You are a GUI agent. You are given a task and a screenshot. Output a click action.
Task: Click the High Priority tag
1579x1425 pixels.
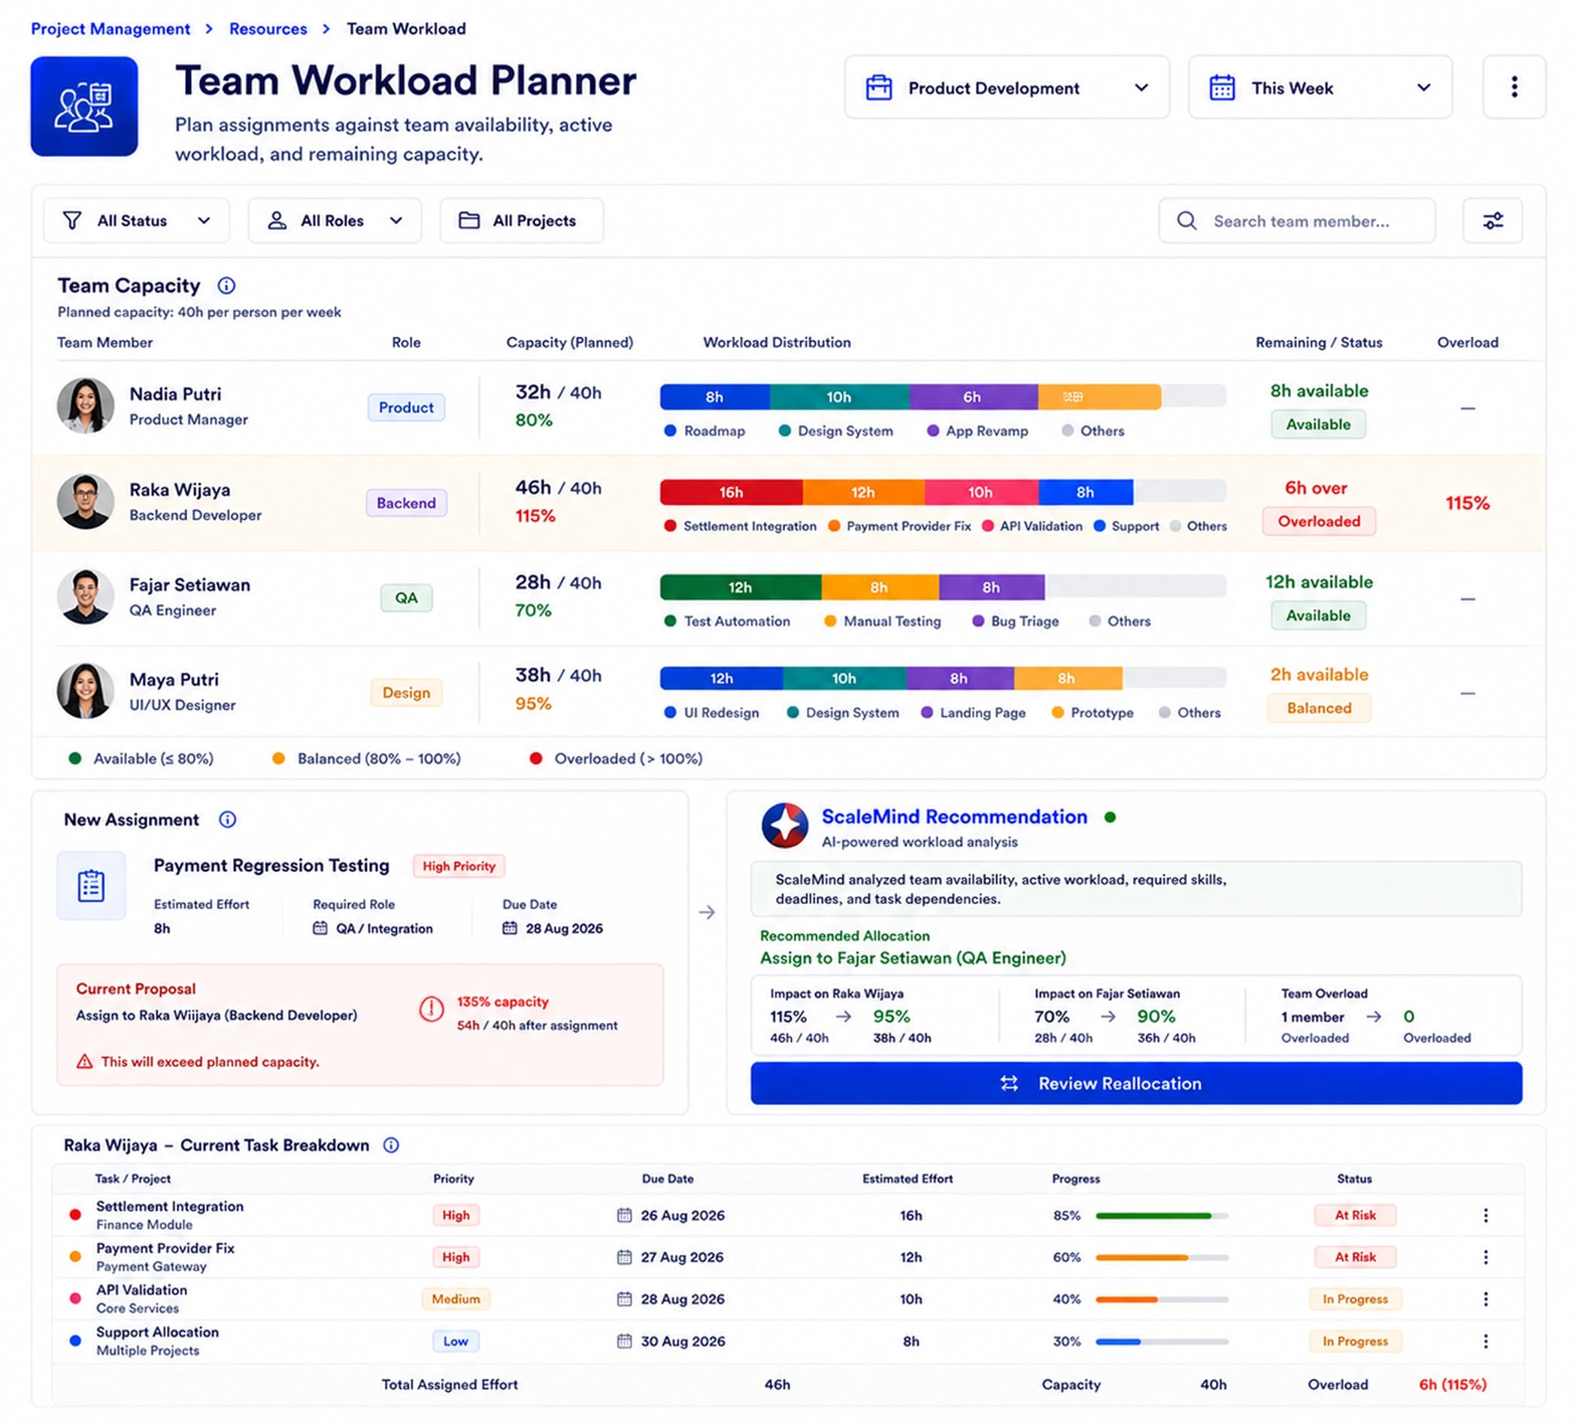459,866
